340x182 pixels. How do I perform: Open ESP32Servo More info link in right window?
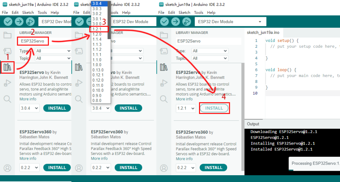pos(184,99)
